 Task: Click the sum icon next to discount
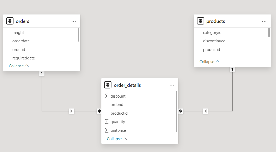(x=107, y=96)
